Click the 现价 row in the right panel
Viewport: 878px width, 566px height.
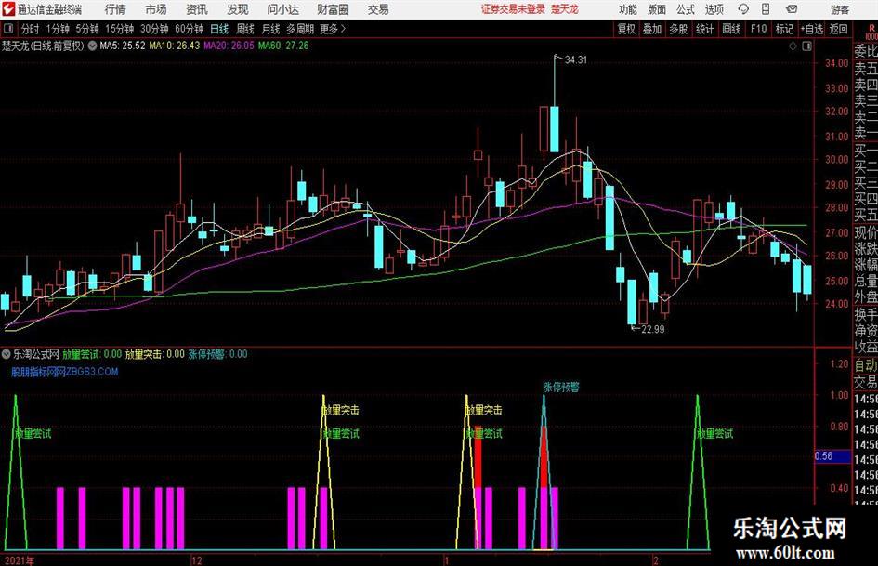pyautogui.click(x=866, y=232)
